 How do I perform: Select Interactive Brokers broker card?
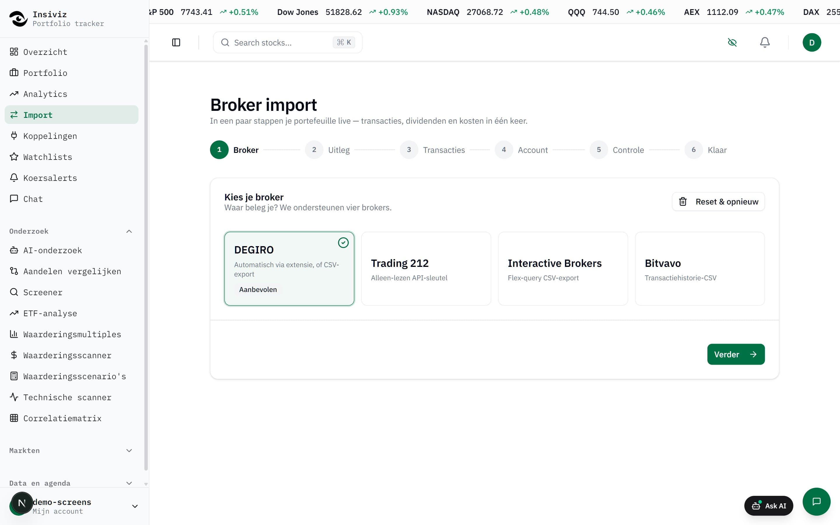(563, 269)
